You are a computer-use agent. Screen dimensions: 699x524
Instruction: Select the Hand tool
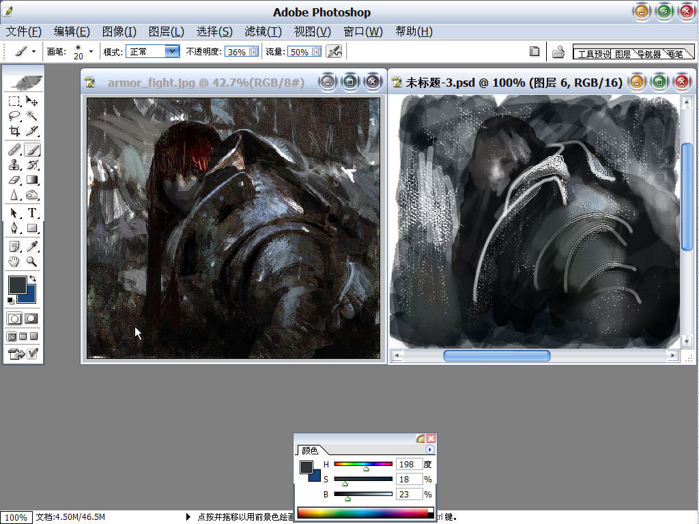pyautogui.click(x=14, y=261)
